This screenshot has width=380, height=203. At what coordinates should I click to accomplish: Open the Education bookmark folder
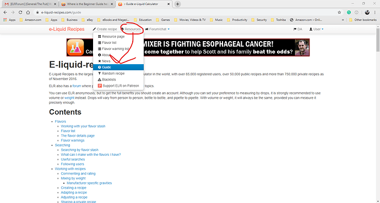tap(143, 20)
